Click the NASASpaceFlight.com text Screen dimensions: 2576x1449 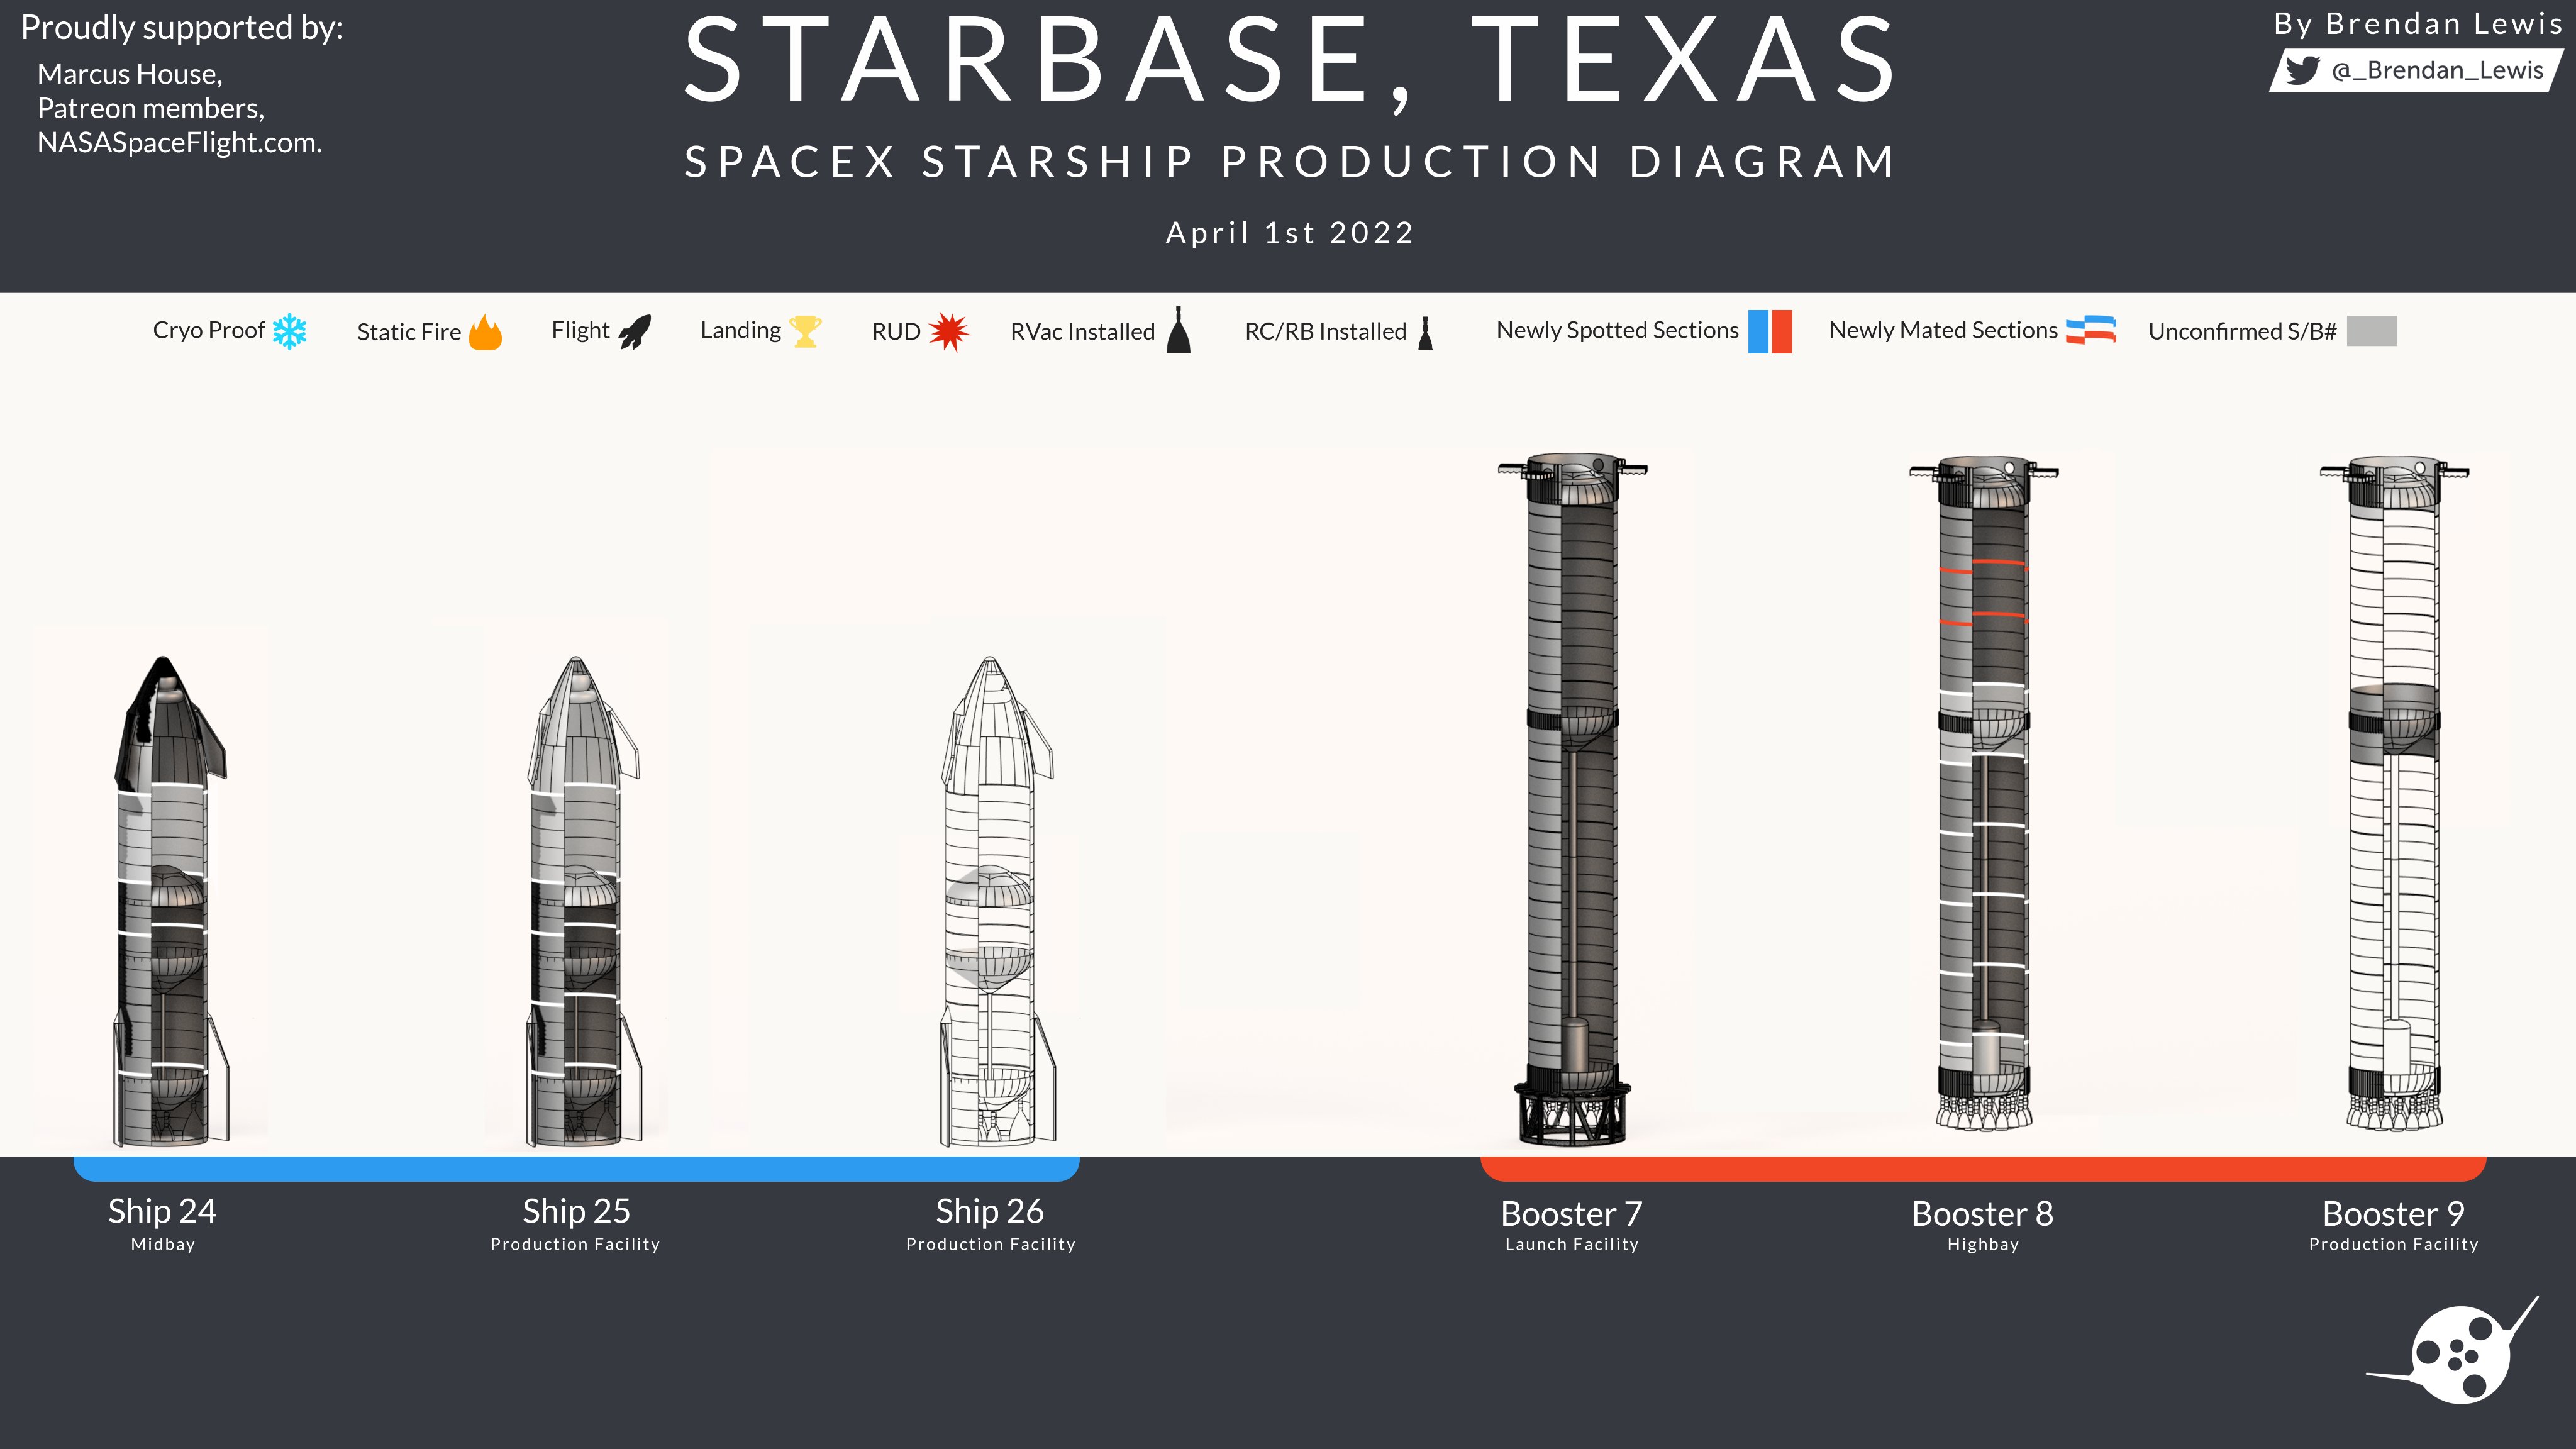tap(179, 143)
